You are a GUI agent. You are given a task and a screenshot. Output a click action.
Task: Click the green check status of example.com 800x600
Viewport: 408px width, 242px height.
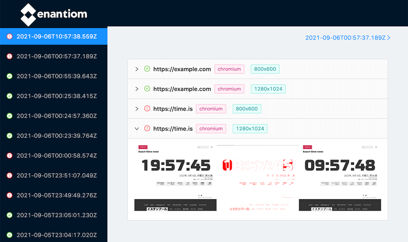[147, 69]
